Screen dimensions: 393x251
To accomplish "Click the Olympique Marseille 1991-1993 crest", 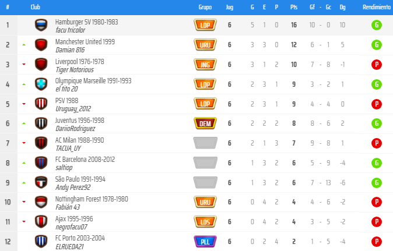I will click(41, 84).
